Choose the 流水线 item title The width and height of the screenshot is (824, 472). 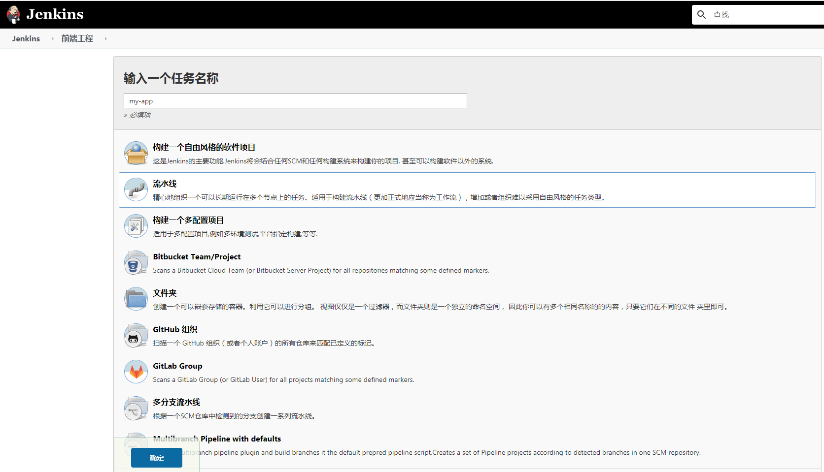tap(165, 184)
